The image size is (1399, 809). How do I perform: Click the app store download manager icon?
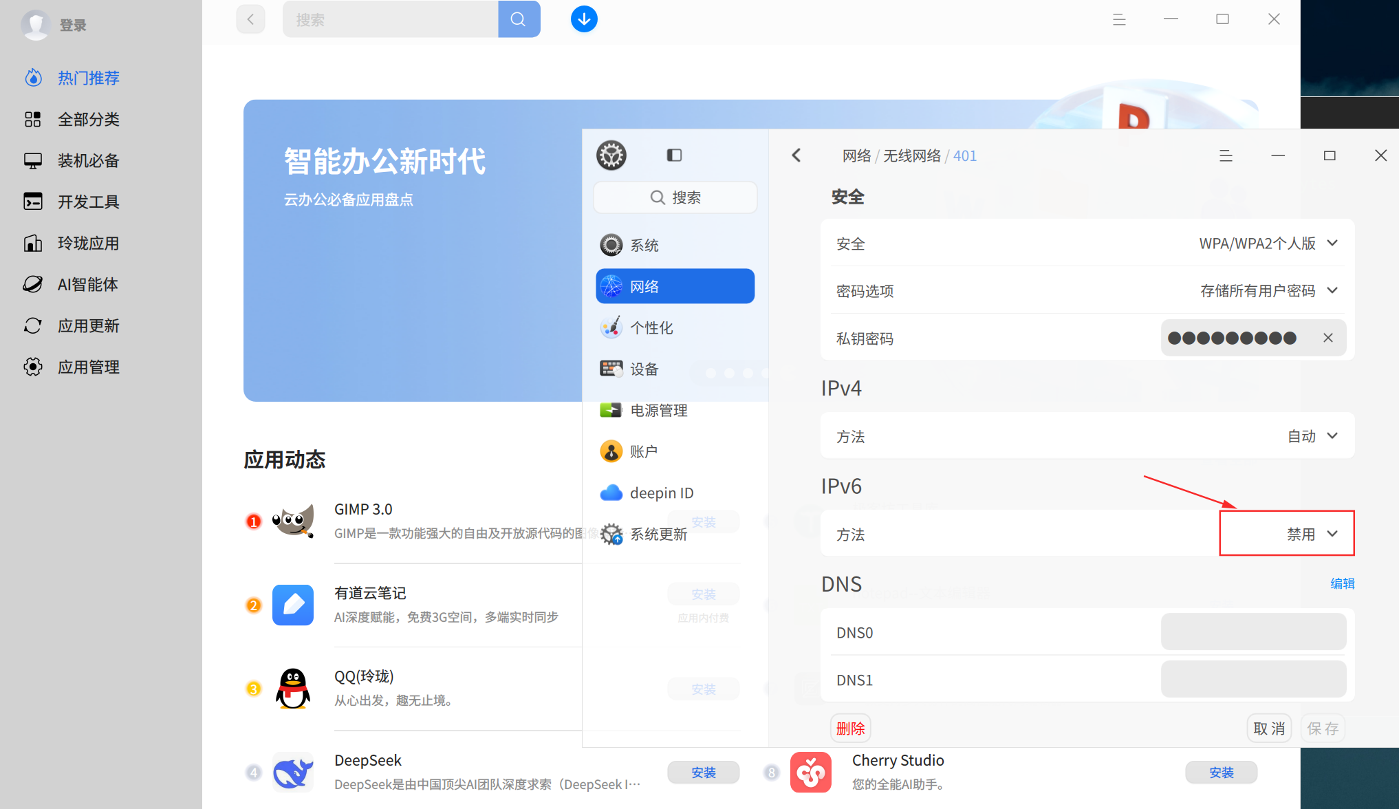(584, 19)
